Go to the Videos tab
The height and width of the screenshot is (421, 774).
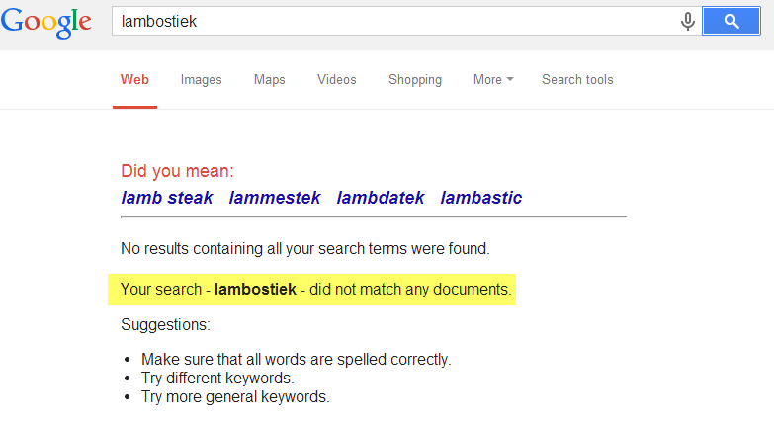point(336,80)
